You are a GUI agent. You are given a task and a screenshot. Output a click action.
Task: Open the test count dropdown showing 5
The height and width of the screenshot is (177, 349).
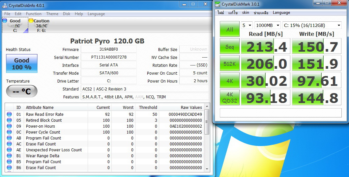tap(247, 25)
